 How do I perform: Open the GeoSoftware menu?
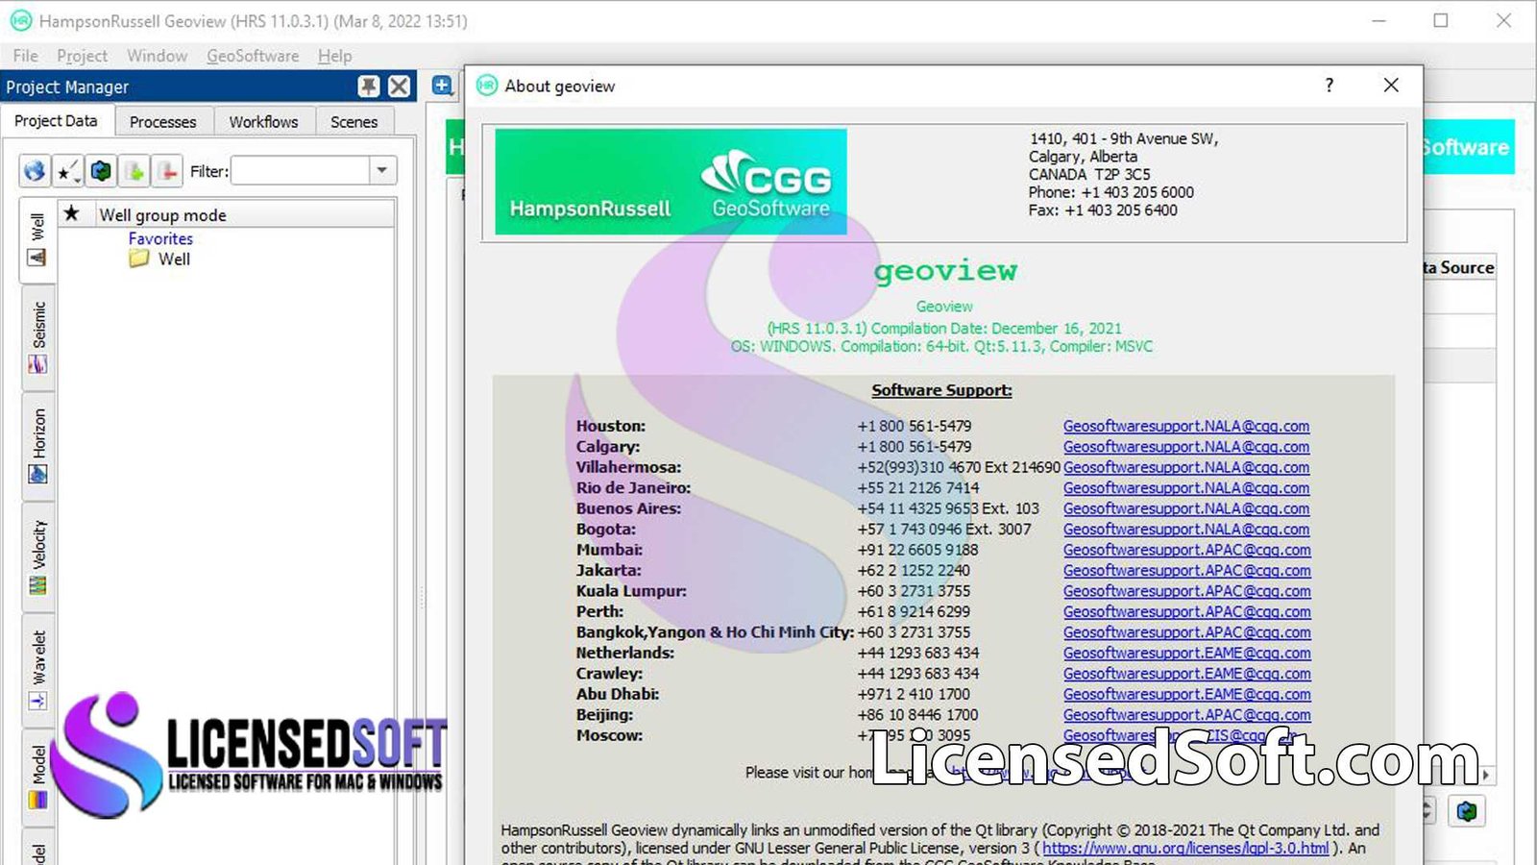pyautogui.click(x=252, y=56)
